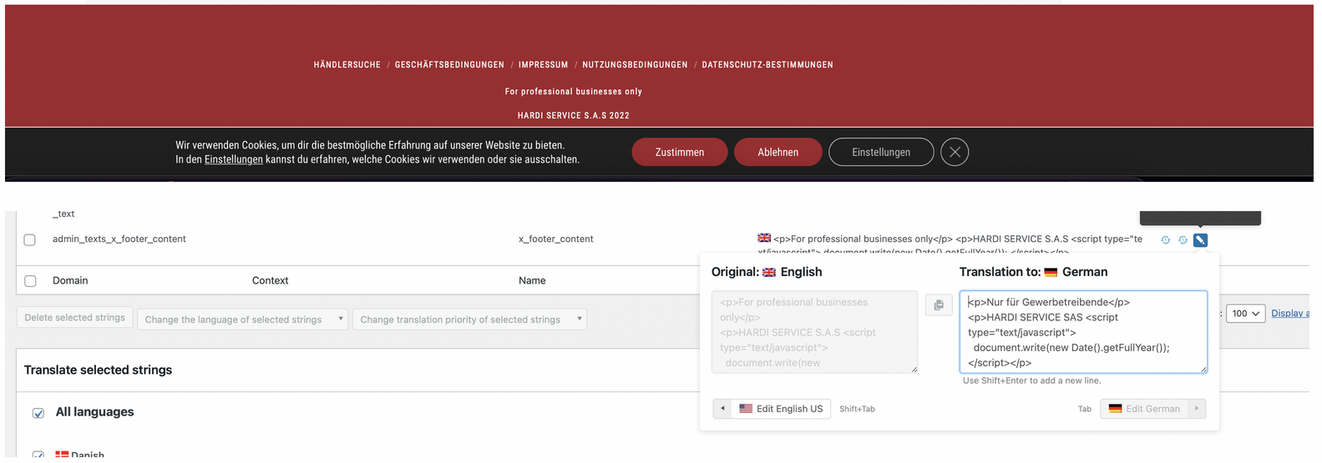Viewport: 1322px width, 463px height.
Task: Click the x_footer_content name cell
Action: point(556,239)
